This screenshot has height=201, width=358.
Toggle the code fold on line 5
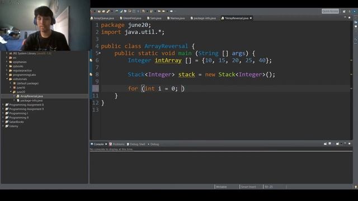pos(100,53)
